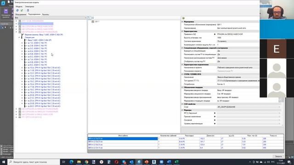Open Revit from the taskbar
The width and height of the screenshot is (294, 165).
[x=154, y=162]
